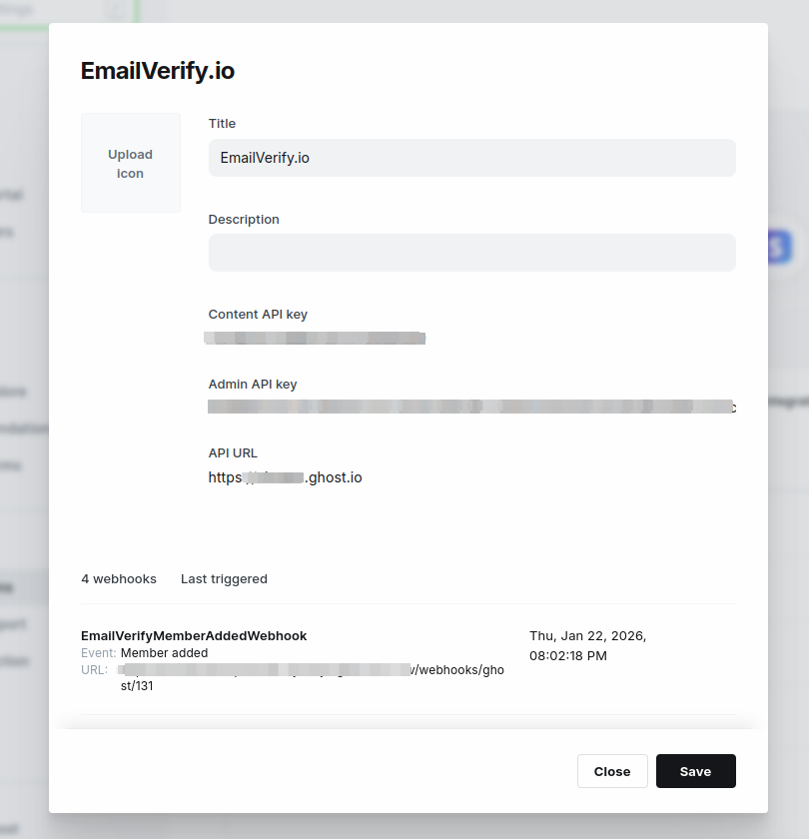This screenshot has height=839, width=809.
Task: Click the 'Description' field label
Action: (244, 220)
